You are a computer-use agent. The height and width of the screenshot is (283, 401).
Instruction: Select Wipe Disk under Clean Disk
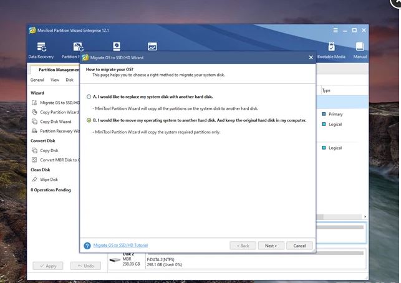tap(45, 180)
